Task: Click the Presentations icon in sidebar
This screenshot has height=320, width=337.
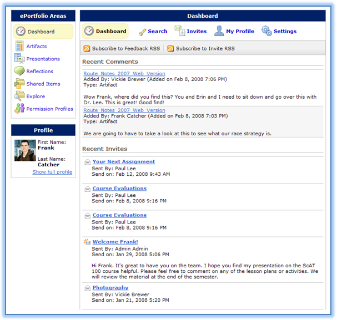Action: point(19,59)
